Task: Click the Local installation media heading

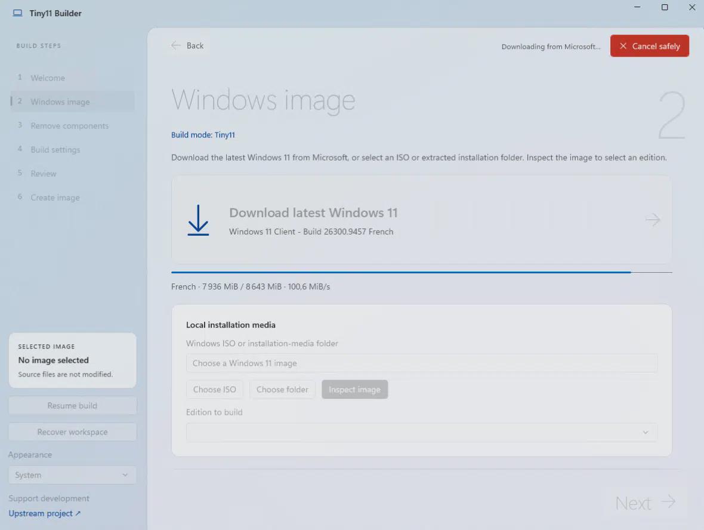Action: point(231,325)
